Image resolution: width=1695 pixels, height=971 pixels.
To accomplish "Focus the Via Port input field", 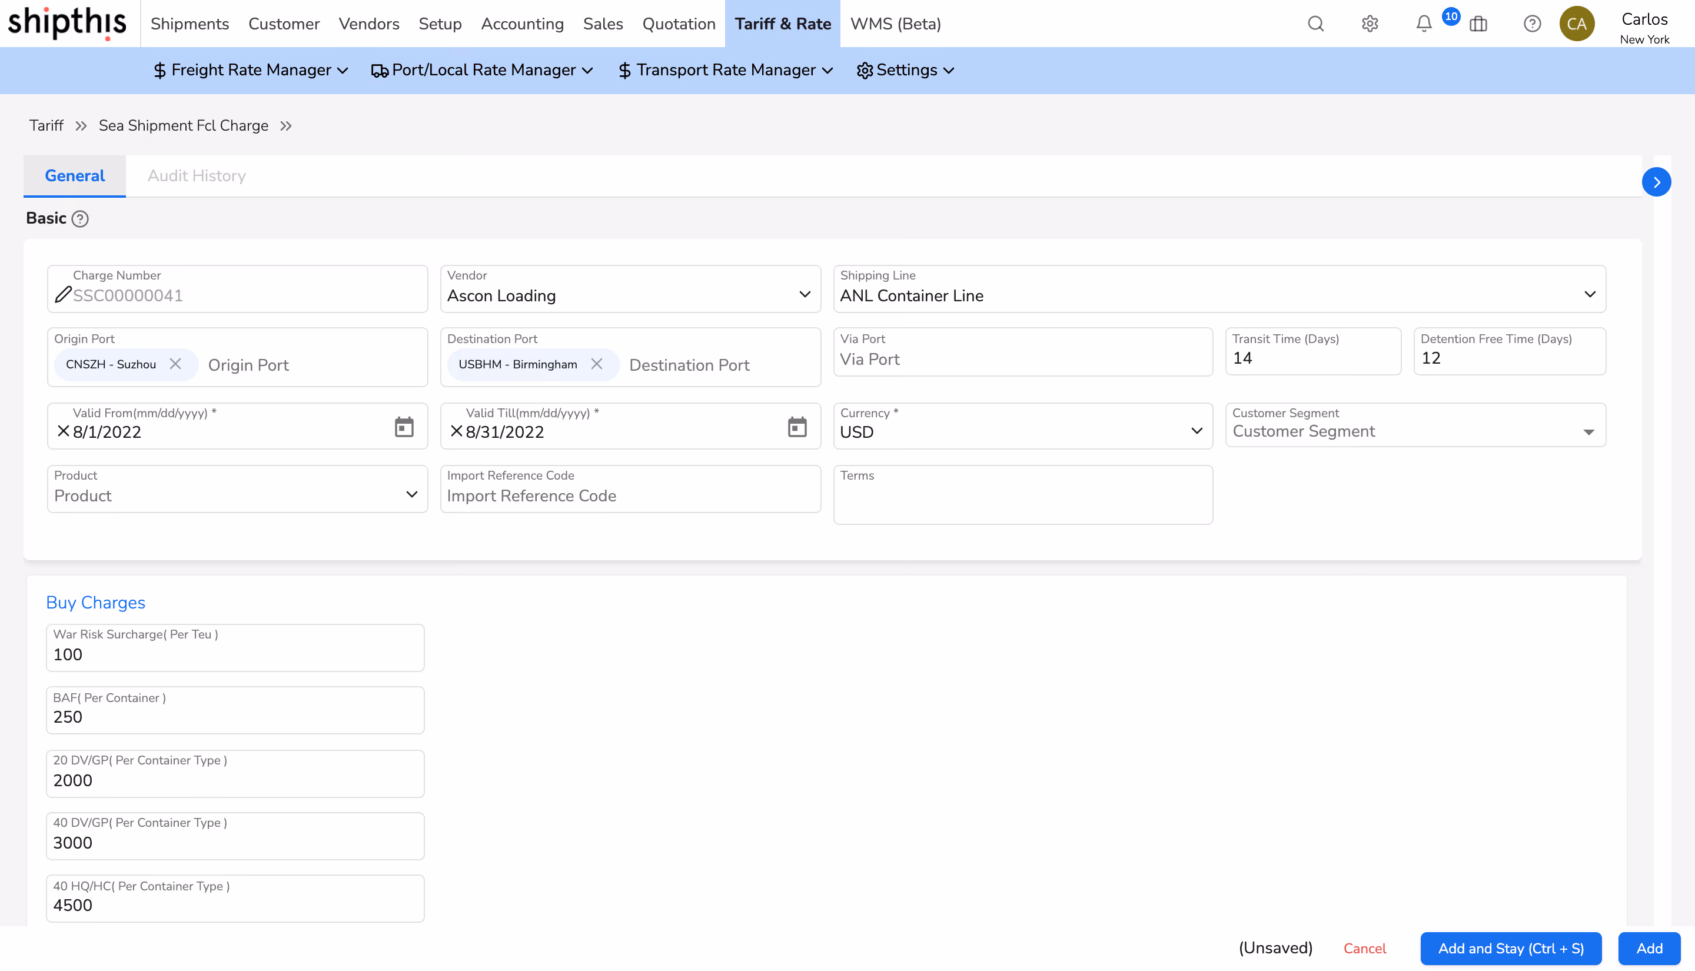I will point(1023,352).
